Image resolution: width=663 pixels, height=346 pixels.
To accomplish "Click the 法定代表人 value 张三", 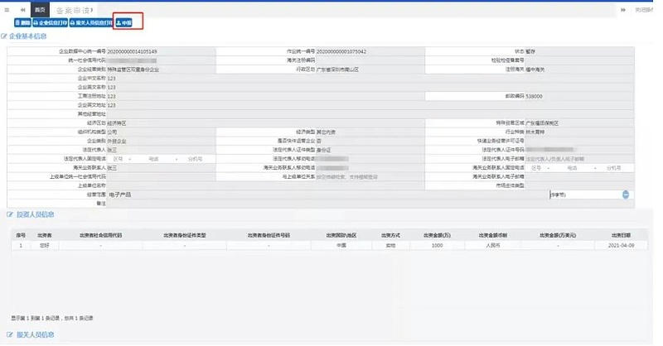I will (x=112, y=150).
